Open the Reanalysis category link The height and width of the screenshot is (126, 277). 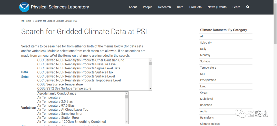tap(207, 118)
